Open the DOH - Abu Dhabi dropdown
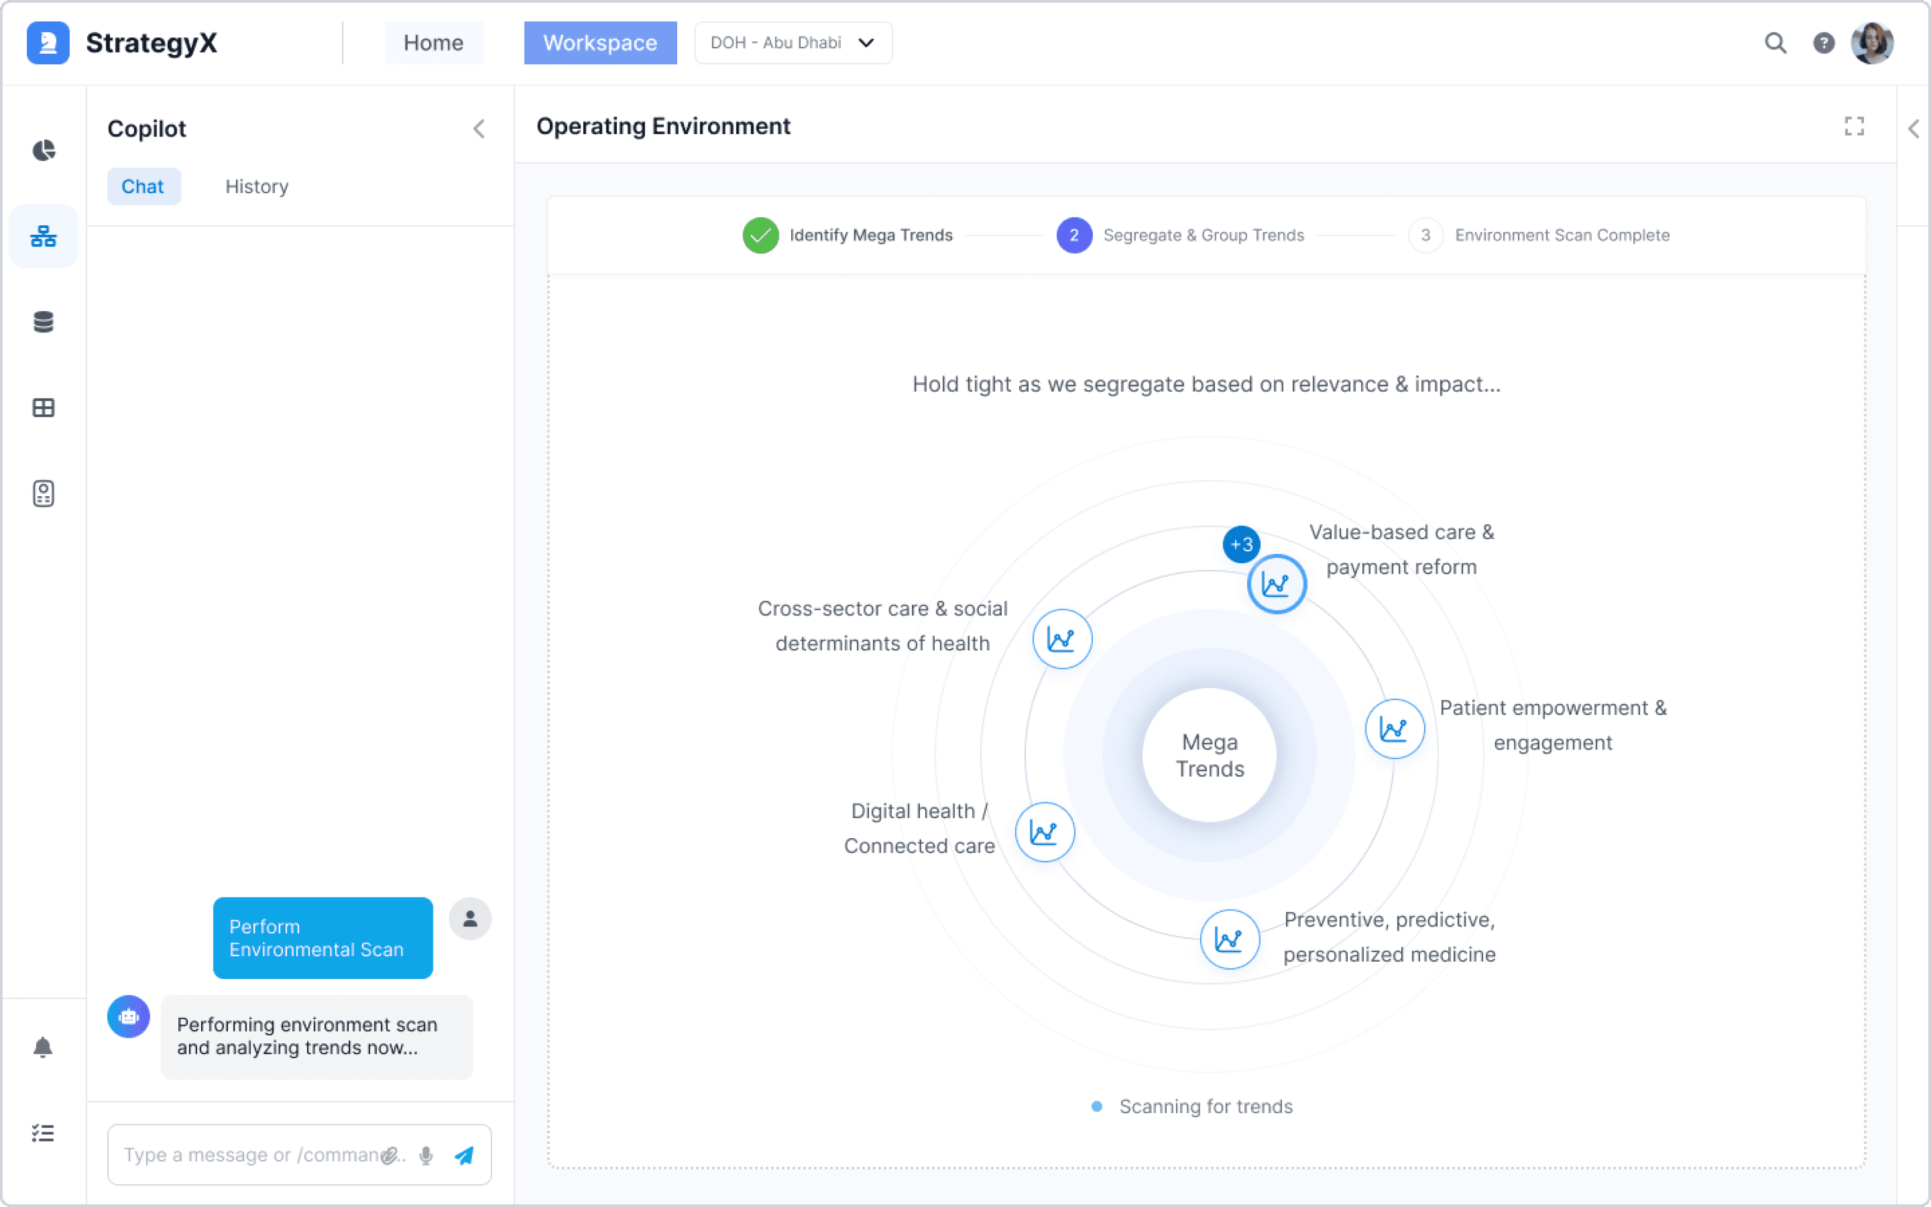Image resolution: width=1931 pixels, height=1207 pixels. [793, 43]
